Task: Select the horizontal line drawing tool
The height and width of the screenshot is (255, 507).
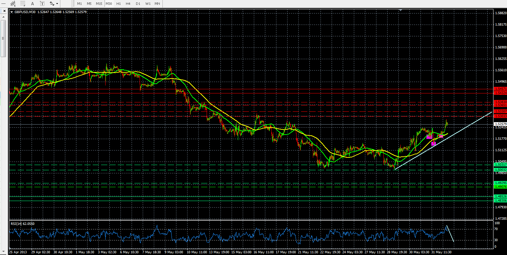Action: [3, 4]
